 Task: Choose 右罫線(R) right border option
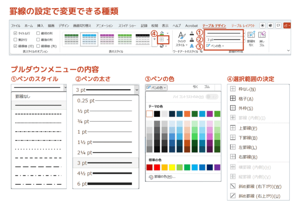(x=258, y=157)
